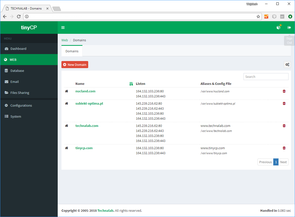Sort by the Listen column header

(x=141, y=84)
